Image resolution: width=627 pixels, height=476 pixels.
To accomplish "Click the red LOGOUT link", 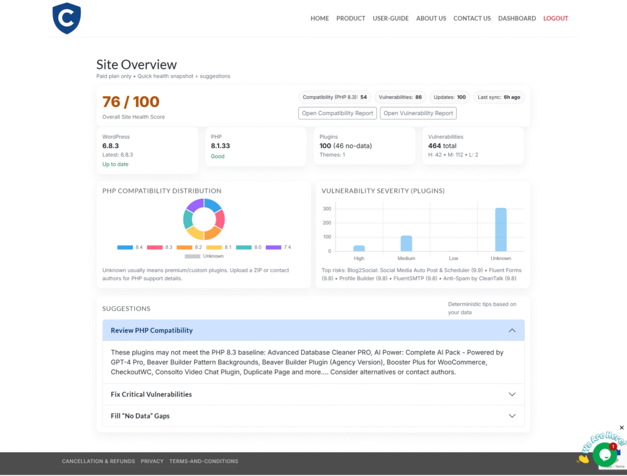I will [x=555, y=18].
